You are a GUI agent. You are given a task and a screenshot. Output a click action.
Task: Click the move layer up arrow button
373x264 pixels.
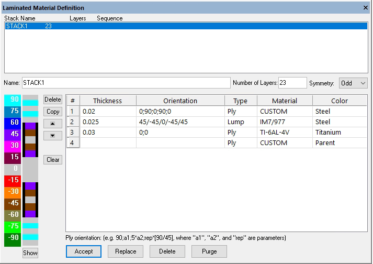point(53,124)
